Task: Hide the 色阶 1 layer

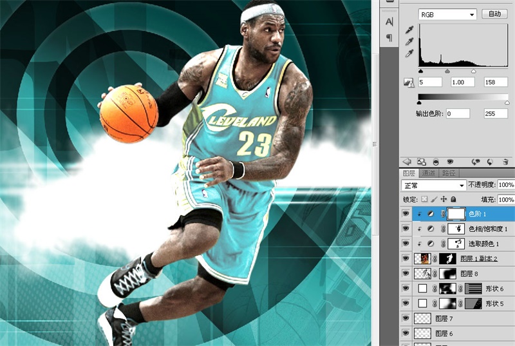Action: (406, 213)
